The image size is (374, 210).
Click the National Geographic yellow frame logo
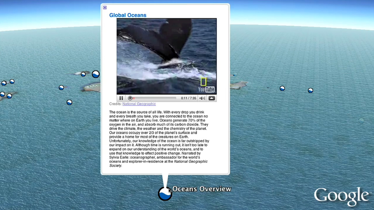pyautogui.click(x=203, y=82)
